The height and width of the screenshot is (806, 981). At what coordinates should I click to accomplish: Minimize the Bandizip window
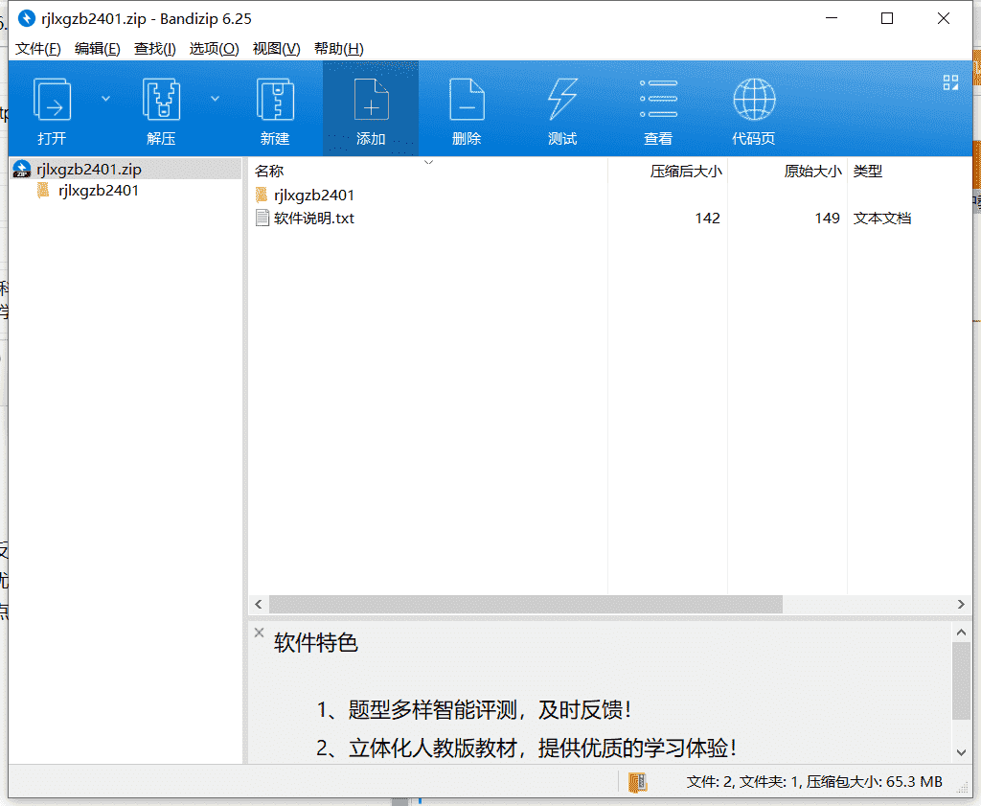coord(832,18)
